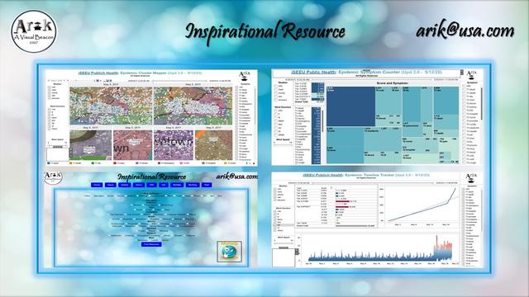This screenshot has width=529, height=297.
Task: Click the Arik logo in Symptom Counter dashboard
Action: tap(472, 74)
